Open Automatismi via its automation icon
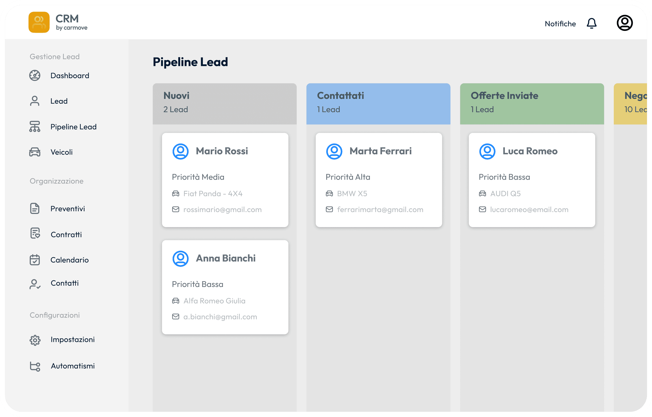The image size is (652, 417). 35,366
